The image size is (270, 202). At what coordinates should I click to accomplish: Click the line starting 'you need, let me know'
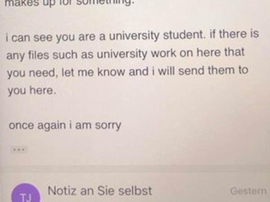[127, 72]
